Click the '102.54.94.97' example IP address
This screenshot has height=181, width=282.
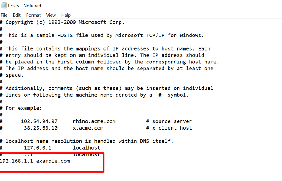tap(39, 121)
